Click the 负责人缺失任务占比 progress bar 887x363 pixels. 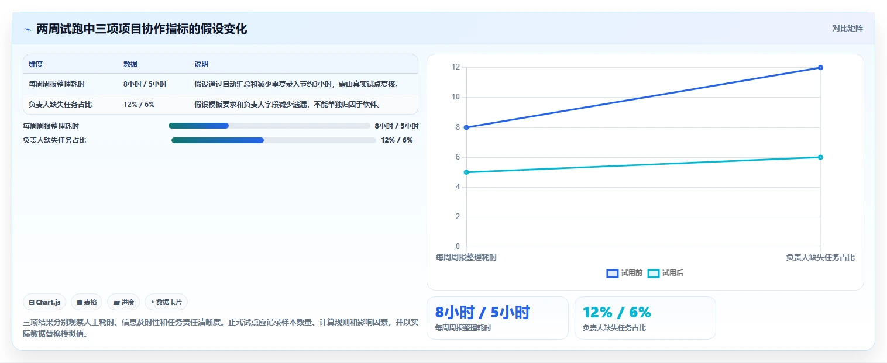coord(274,140)
